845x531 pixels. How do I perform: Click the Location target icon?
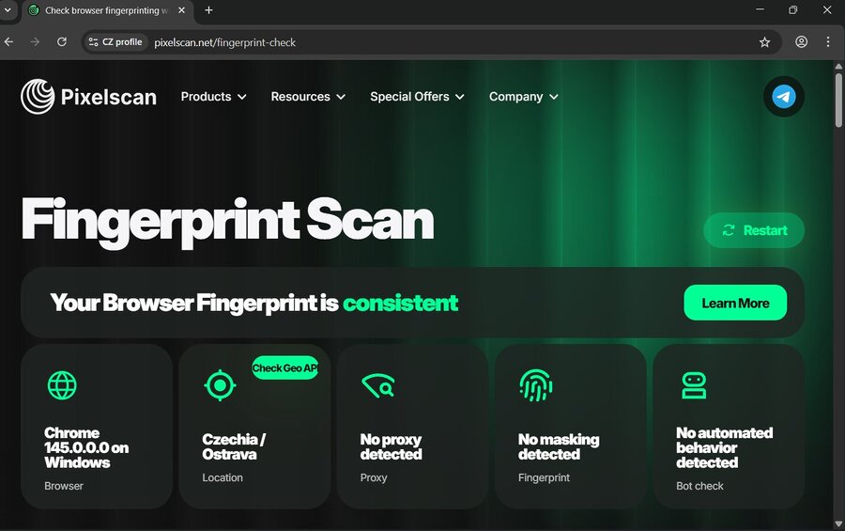[x=219, y=385]
